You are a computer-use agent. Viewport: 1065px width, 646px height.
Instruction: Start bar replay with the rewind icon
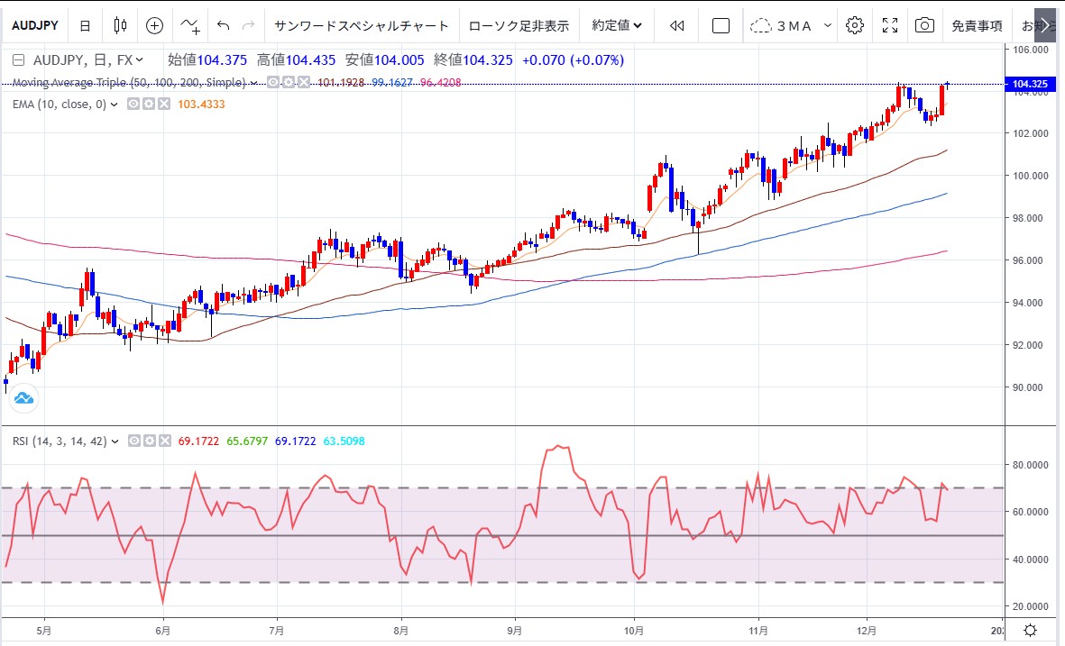[x=676, y=25]
